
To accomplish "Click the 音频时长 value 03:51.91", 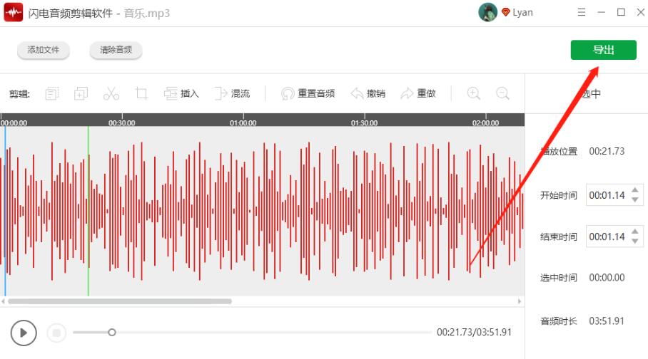I will (x=607, y=321).
